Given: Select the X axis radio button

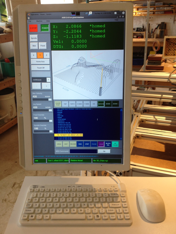Looking at the screenshot, I should click(x=34, y=55).
